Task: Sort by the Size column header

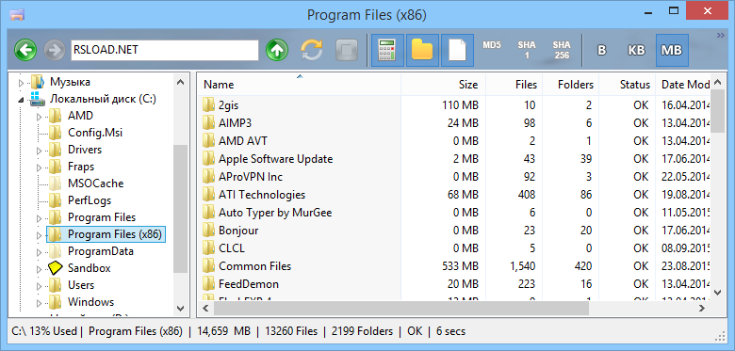Action: click(x=444, y=85)
